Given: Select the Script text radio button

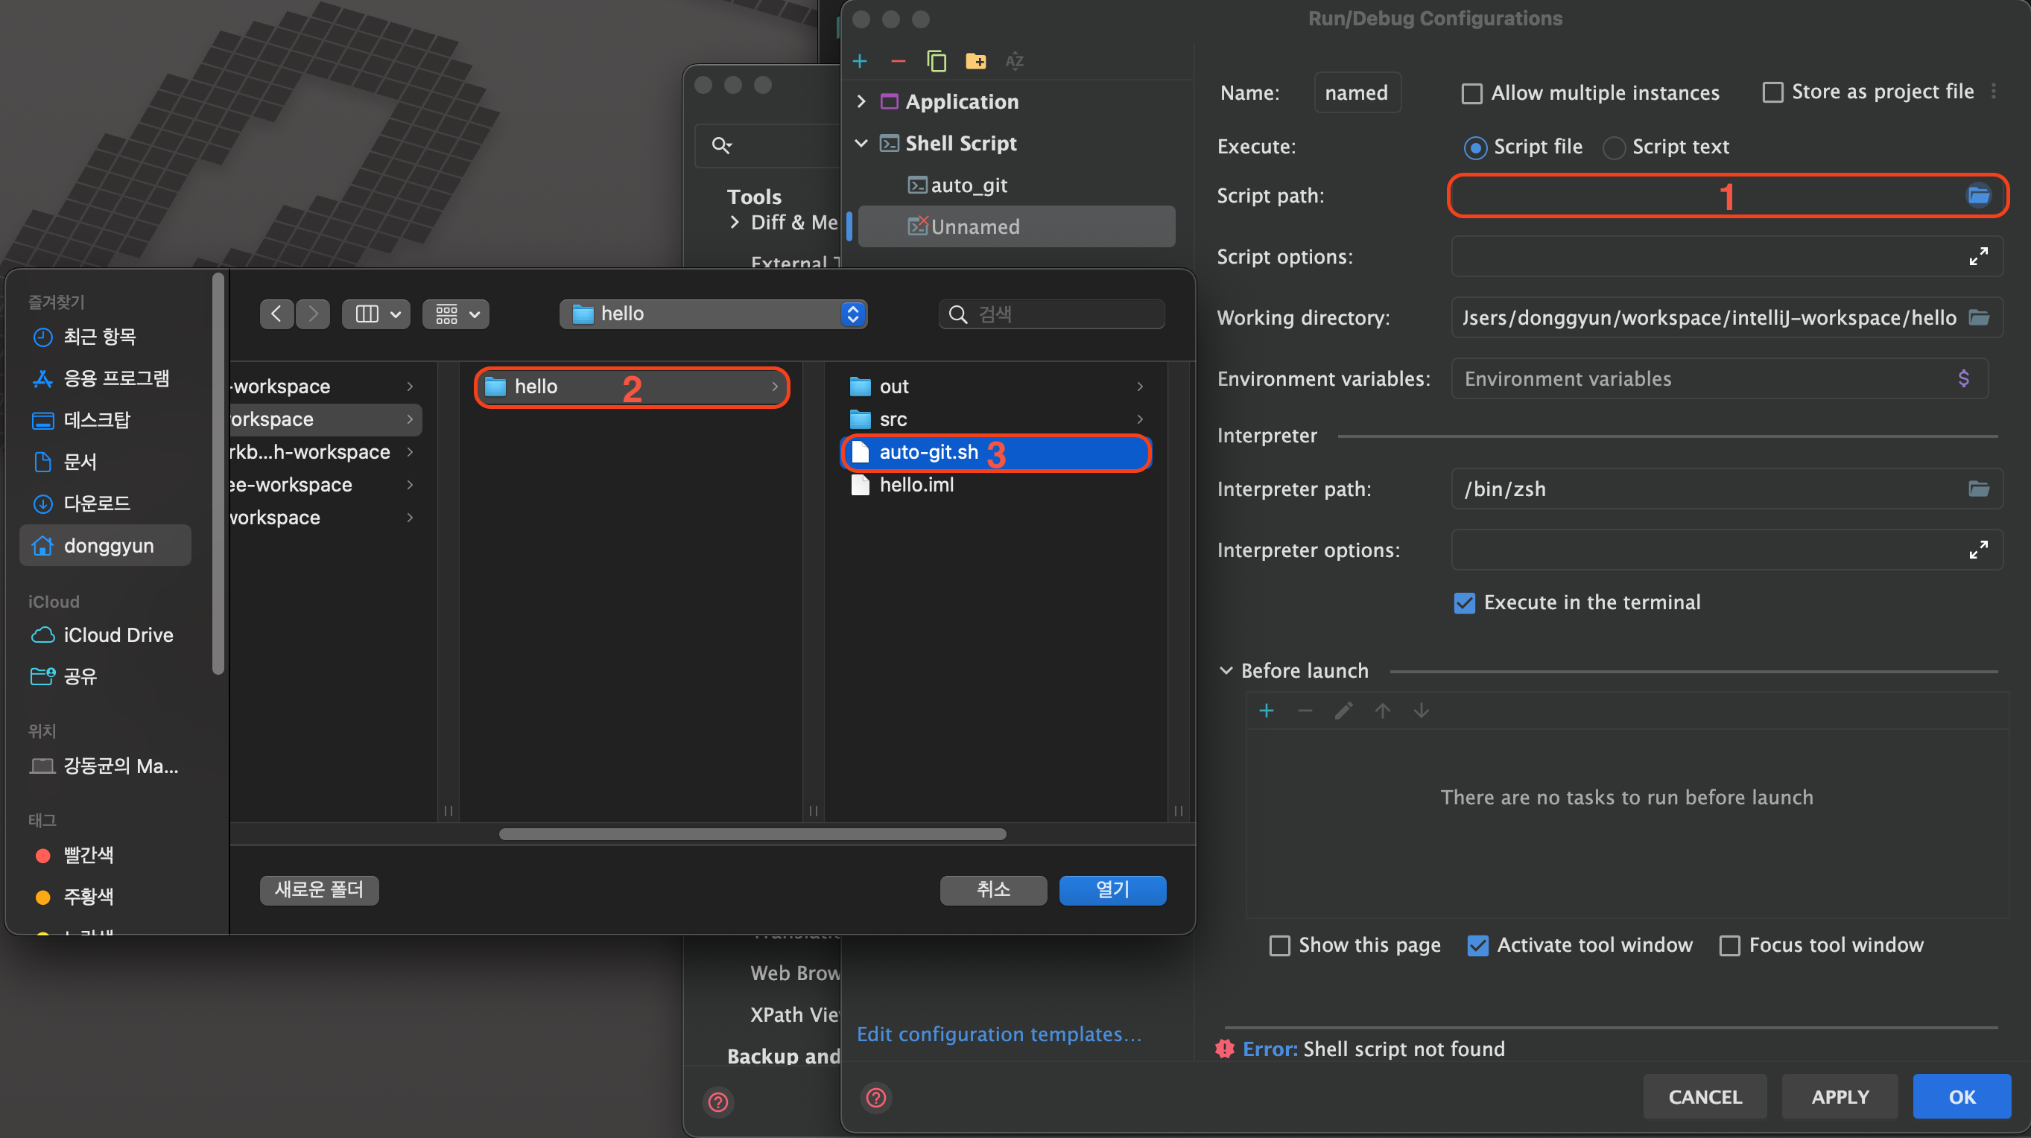Looking at the screenshot, I should pyautogui.click(x=1613, y=147).
